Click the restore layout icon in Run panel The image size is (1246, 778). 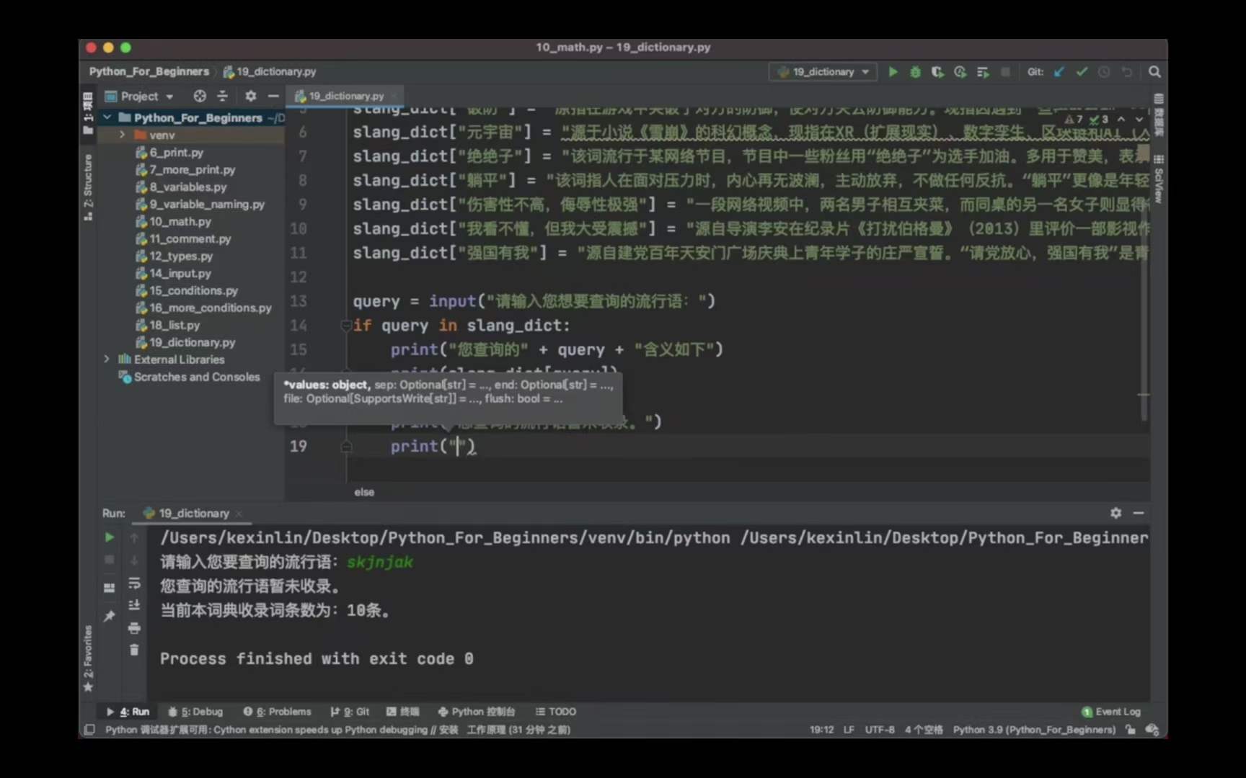pos(109,588)
